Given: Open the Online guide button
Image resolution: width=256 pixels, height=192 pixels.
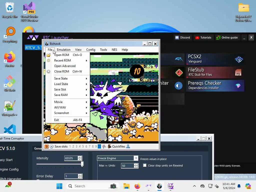Looking at the screenshot, I should [227, 37].
